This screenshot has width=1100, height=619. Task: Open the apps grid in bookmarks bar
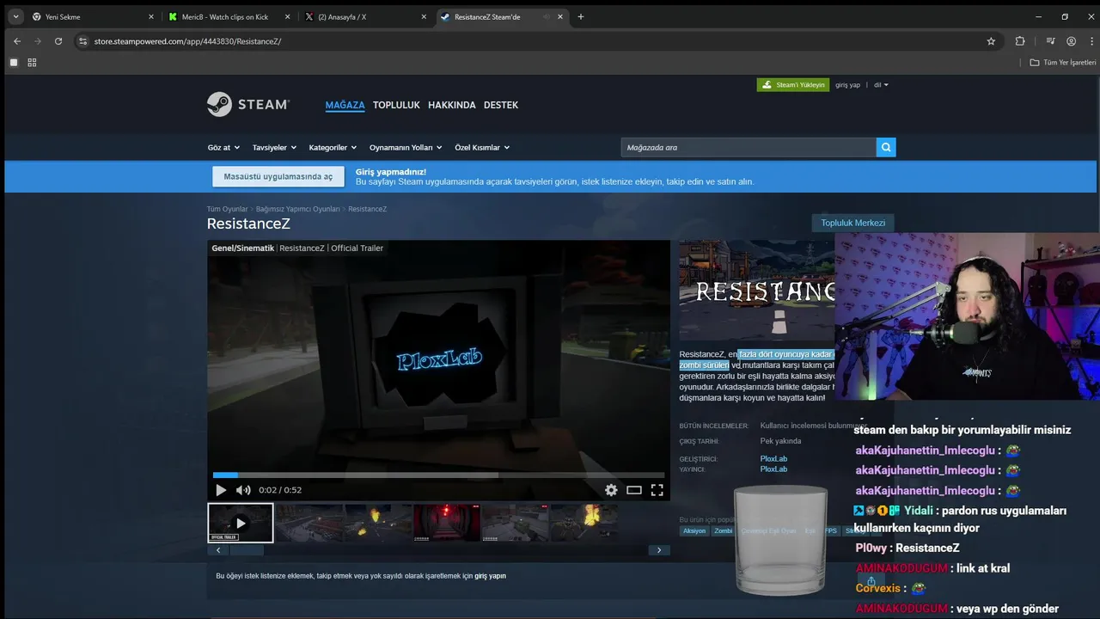[x=32, y=63]
